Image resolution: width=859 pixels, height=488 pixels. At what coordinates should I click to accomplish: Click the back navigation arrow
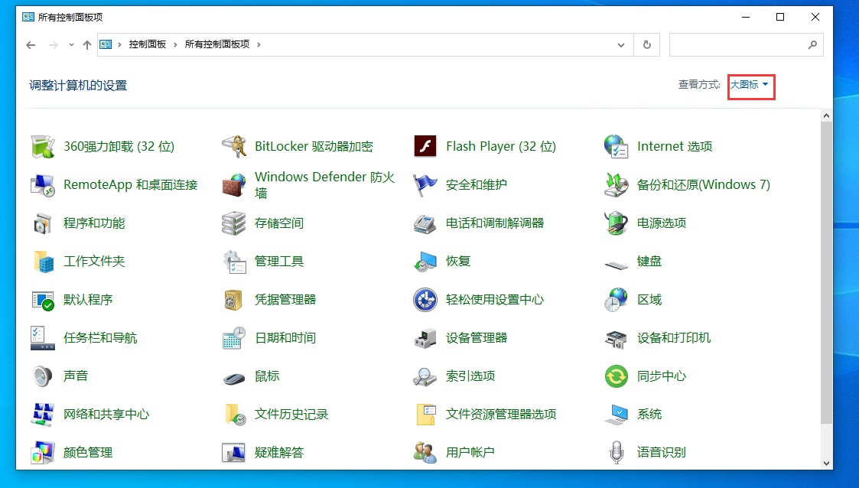31,44
